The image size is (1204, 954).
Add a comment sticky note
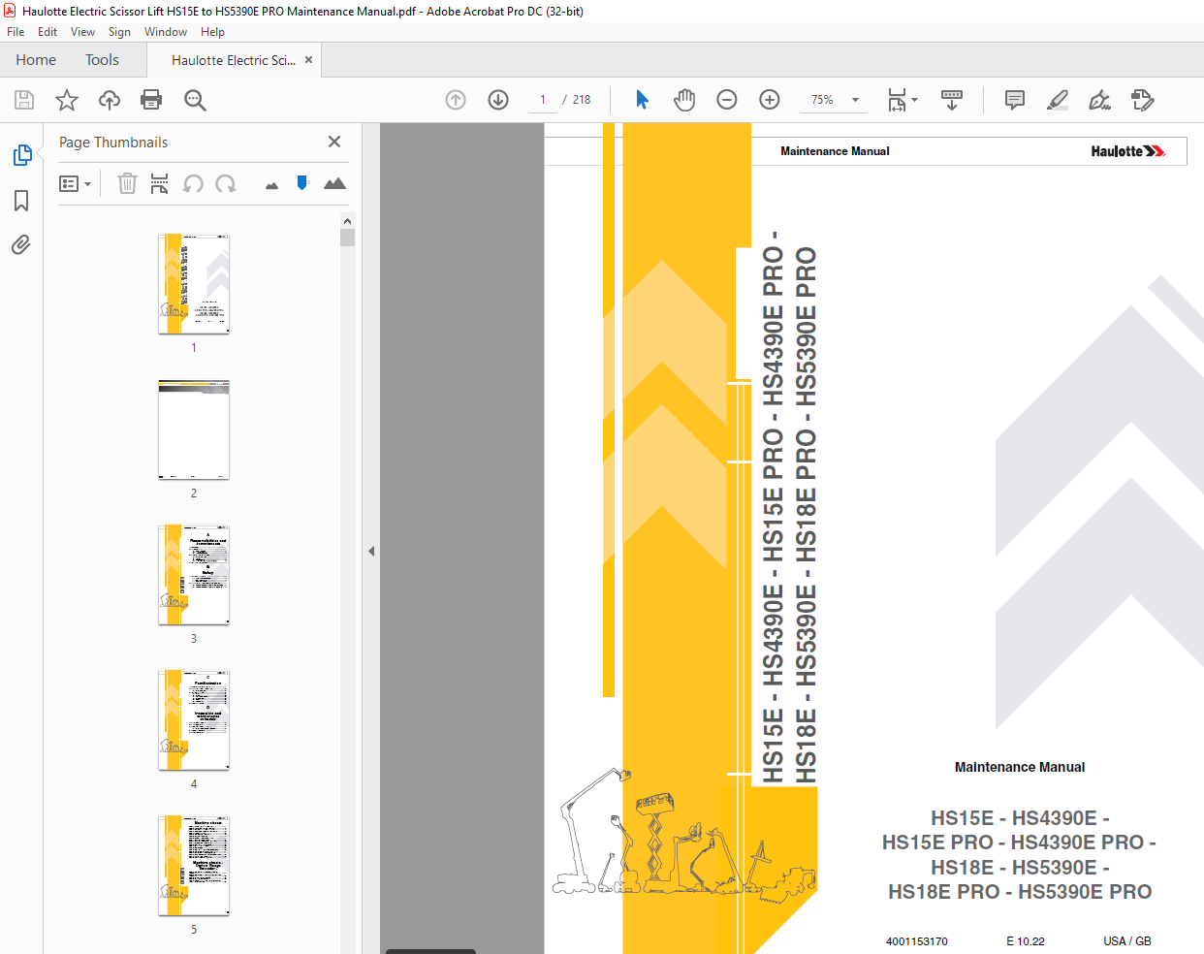(x=1015, y=100)
